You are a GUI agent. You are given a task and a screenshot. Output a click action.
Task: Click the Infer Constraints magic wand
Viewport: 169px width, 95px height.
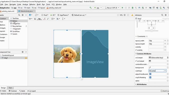coord(48,19)
